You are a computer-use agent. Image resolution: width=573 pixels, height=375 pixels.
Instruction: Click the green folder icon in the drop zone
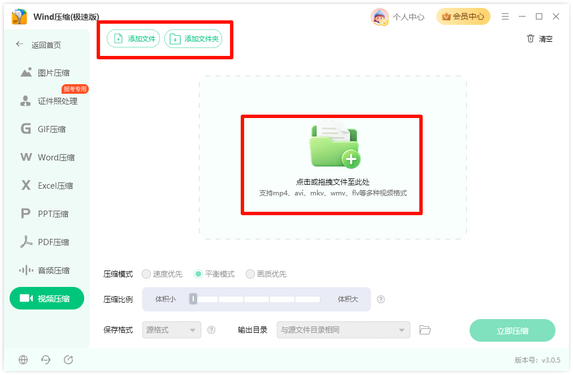[335, 145]
